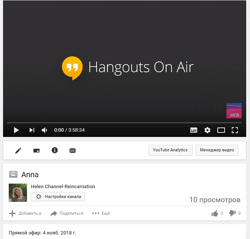Play the Hangouts On Air video

16,130
